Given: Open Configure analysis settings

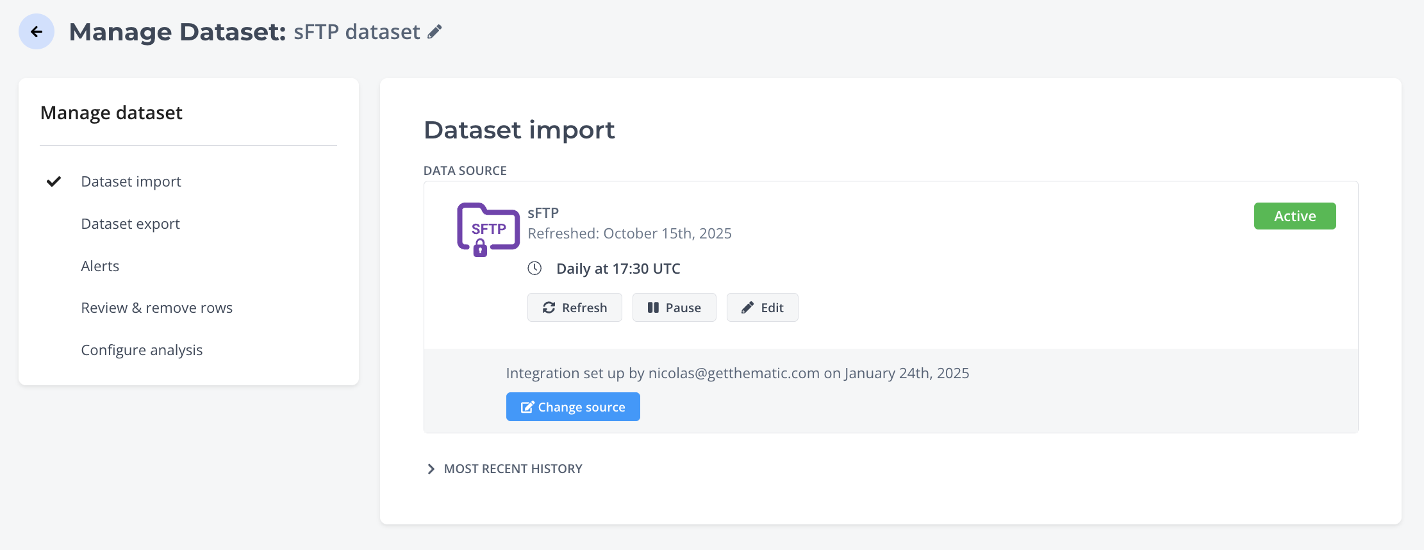Looking at the screenshot, I should [142, 350].
